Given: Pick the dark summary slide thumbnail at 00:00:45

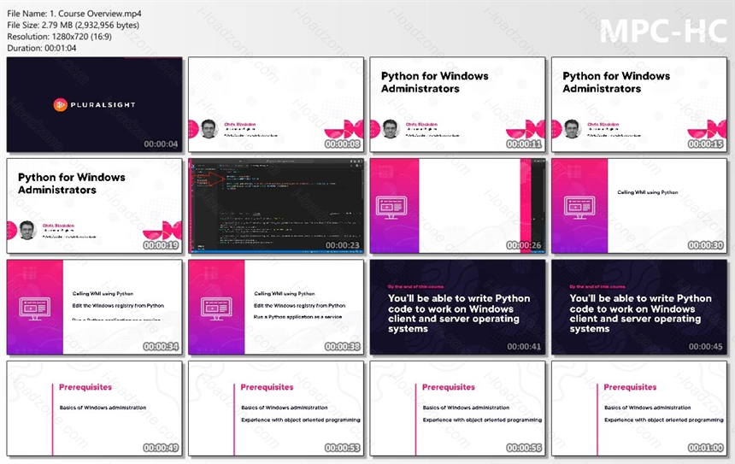Looking at the screenshot, I should click(639, 307).
